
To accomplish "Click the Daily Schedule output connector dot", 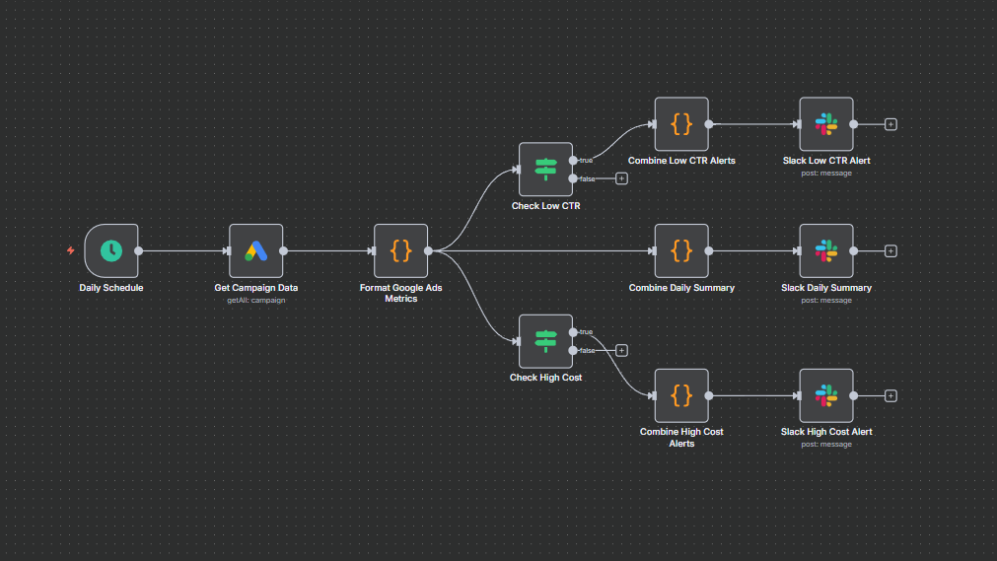I will click(138, 250).
